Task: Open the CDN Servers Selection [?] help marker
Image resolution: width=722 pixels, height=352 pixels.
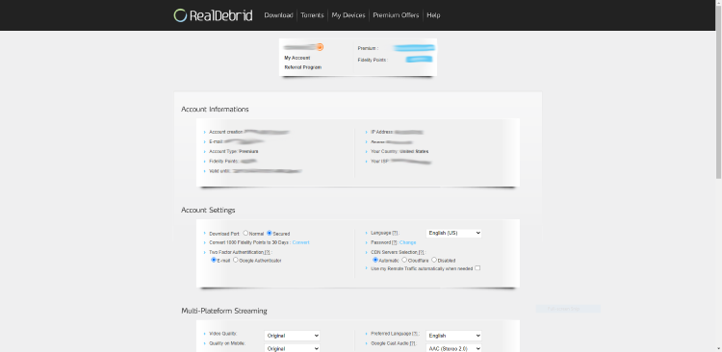Action: point(421,252)
